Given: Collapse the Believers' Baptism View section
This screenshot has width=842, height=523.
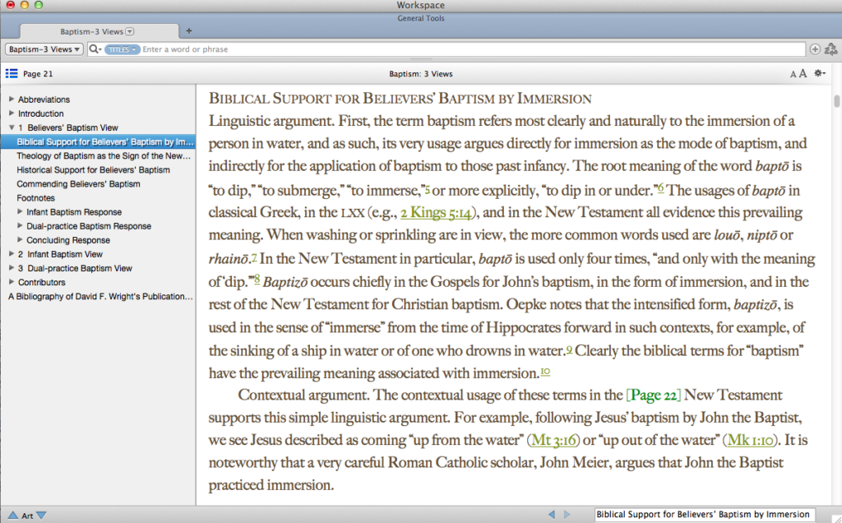Looking at the screenshot, I should [x=12, y=127].
